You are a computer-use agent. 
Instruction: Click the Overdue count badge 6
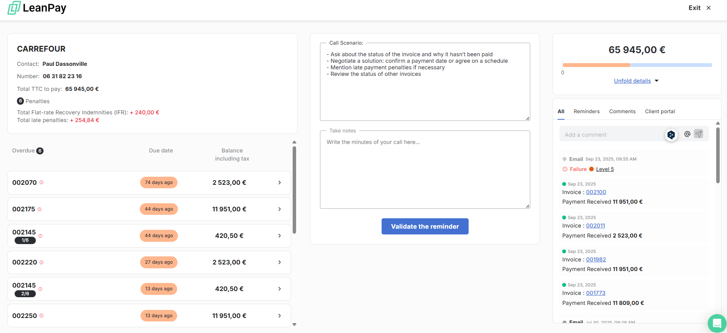pos(40,151)
